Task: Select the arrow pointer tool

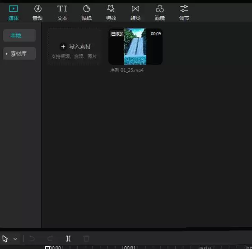Action: coord(5,239)
